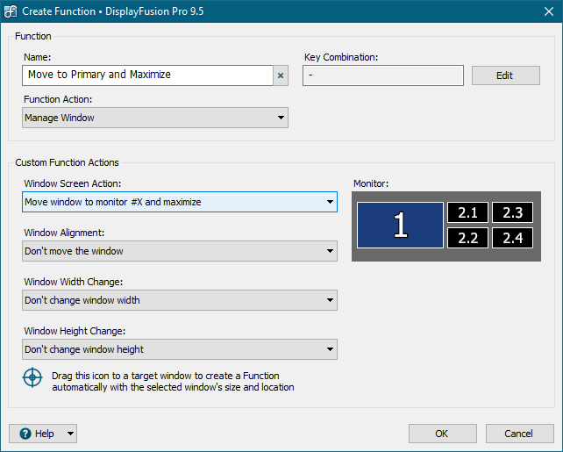The height and width of the screenshot is (452, 563).
Task: Open the Function Action dropdown
Action: click(155, 118)
